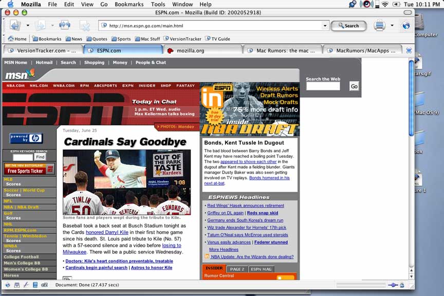Click the NBA.COM link in ESPN nav
The height and width of the screenshot is (296, 444).
point(15,85)
